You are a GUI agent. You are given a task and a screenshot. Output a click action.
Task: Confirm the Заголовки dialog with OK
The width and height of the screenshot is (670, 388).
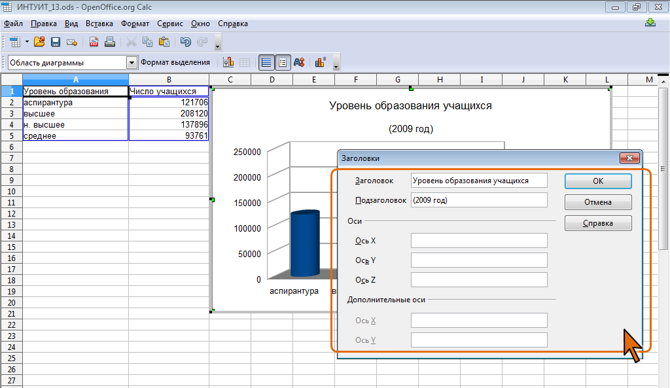pos(598,181)
